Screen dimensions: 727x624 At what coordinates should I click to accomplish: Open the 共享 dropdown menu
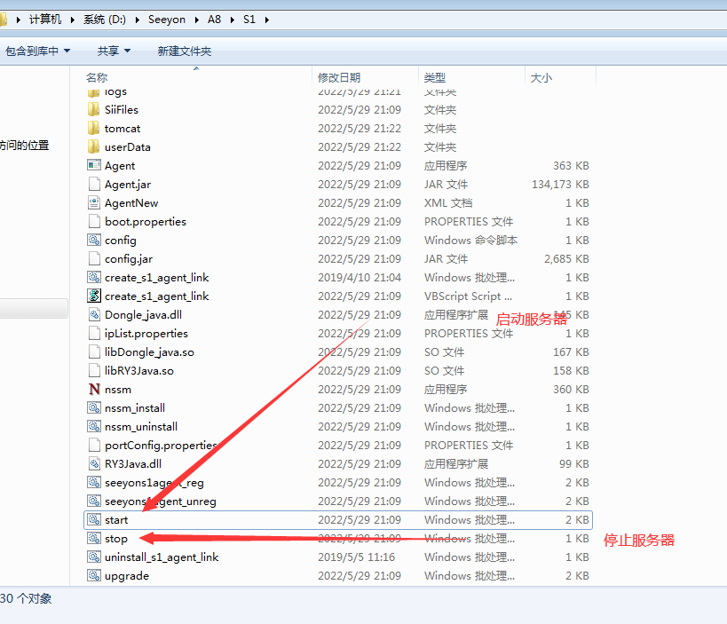click(114, 51)
